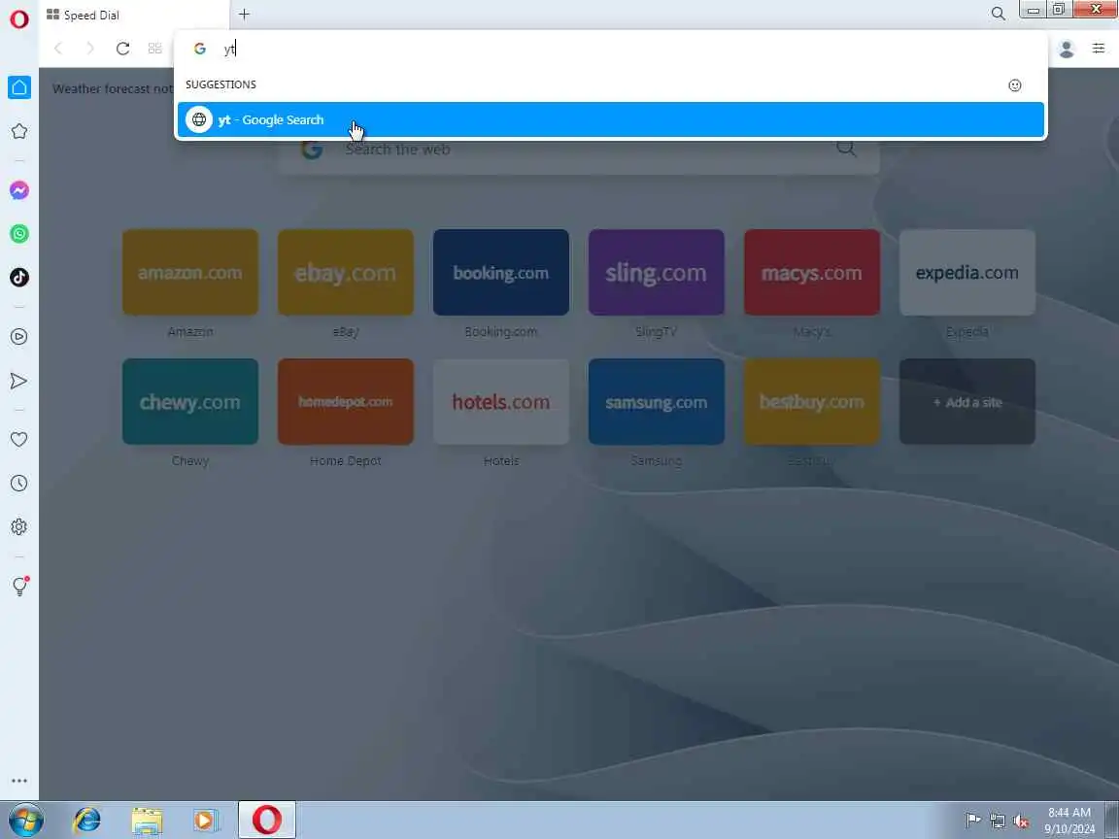Open the Easy Setup sliders icon

(x=1099, y=49)
